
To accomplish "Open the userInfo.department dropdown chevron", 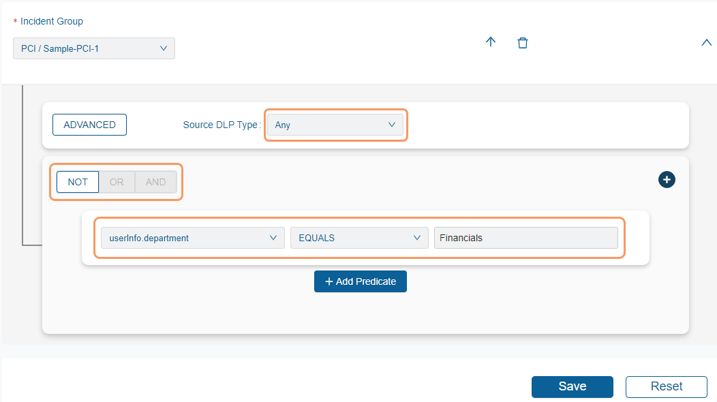I will 272,237.
